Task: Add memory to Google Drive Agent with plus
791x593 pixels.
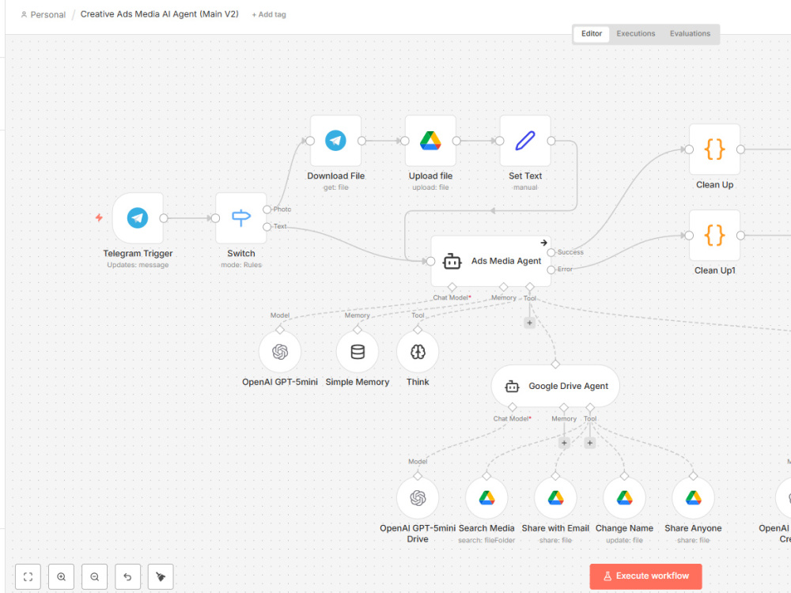Action: pyautogui.click(x=564, y=443)
